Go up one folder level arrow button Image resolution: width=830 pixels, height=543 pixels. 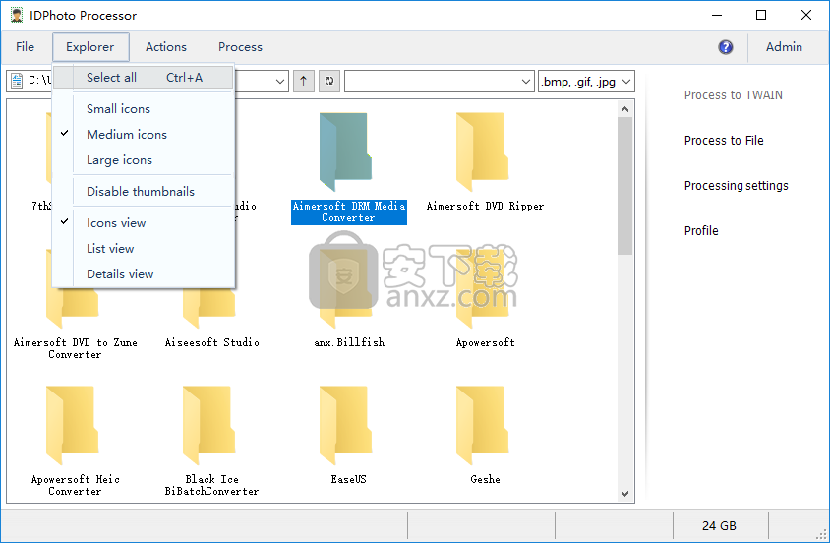(303, 81)
